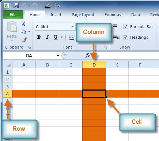
Task: Open the Clipboard group dialog launcher
Action: [x=30, y=47]
